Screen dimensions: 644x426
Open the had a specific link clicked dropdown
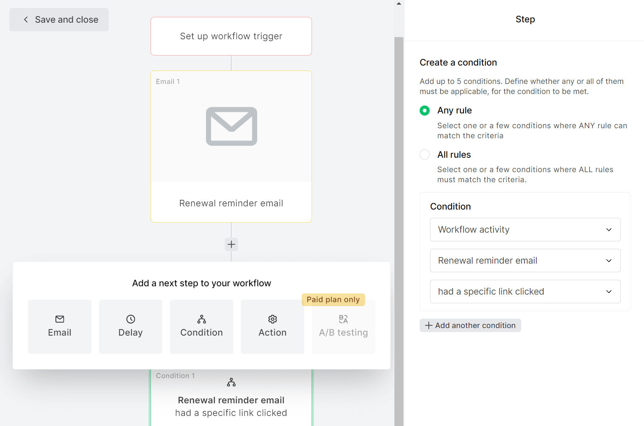(525, 292)
